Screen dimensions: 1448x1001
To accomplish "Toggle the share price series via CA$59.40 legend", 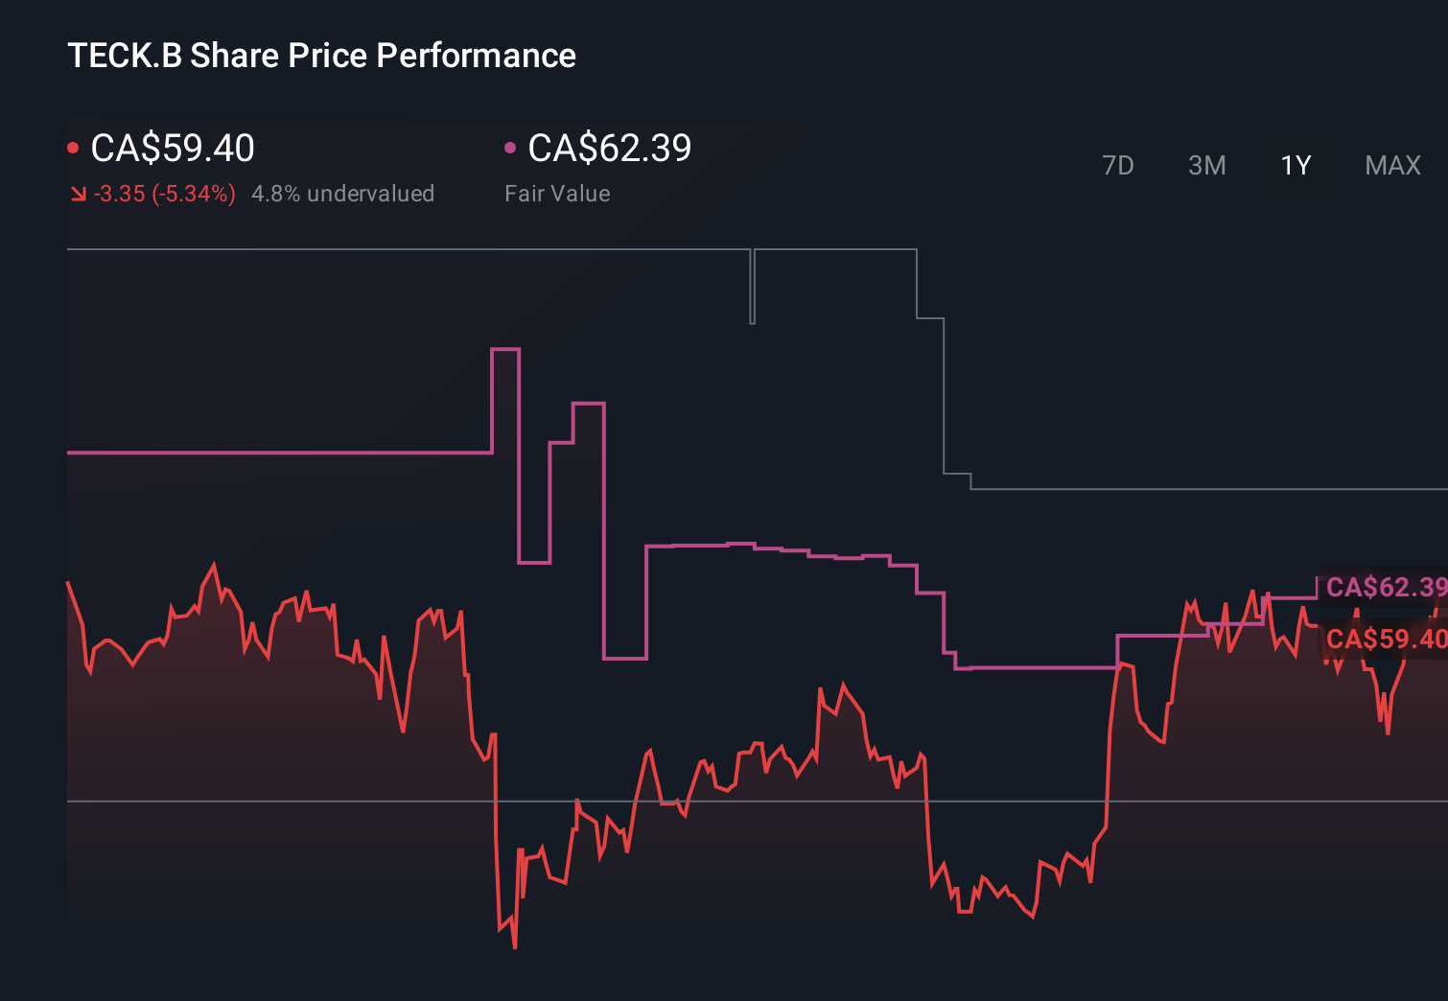I will [x=171, y=148].
